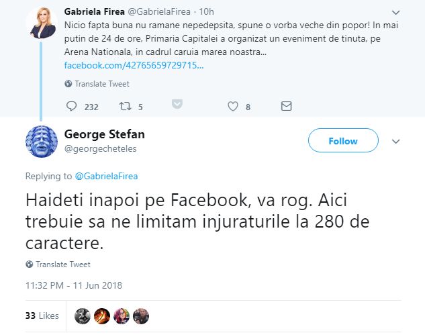This screenshot has width=425, height=335.
Task: Translate George Stefan's reply tweet
Action: point(63,265)
